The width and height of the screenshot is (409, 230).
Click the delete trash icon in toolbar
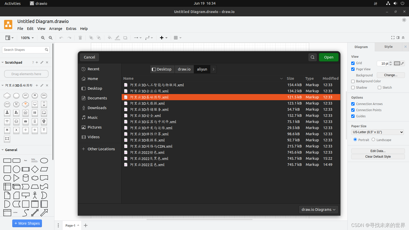[80, 38]
